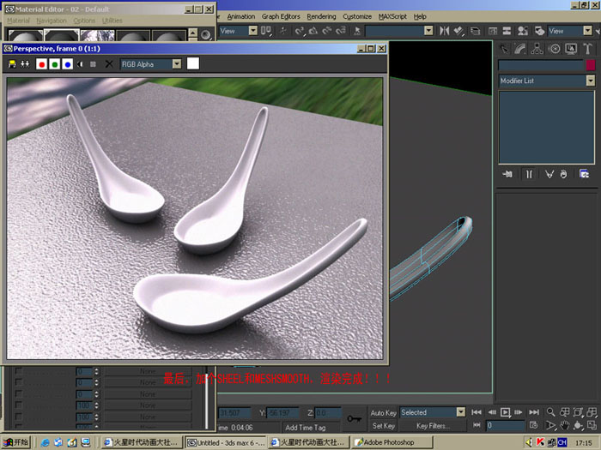The height and width of the screenshot is (450, 601).
Task: Open Configure Modifier Sets
Action: coord(584,175)
